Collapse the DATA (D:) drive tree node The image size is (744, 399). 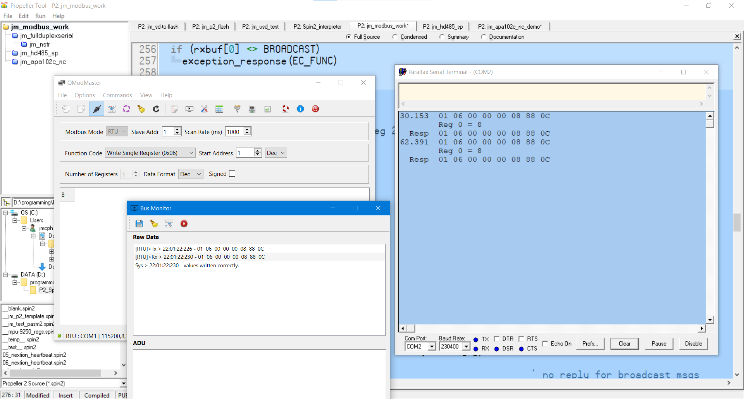6,275
